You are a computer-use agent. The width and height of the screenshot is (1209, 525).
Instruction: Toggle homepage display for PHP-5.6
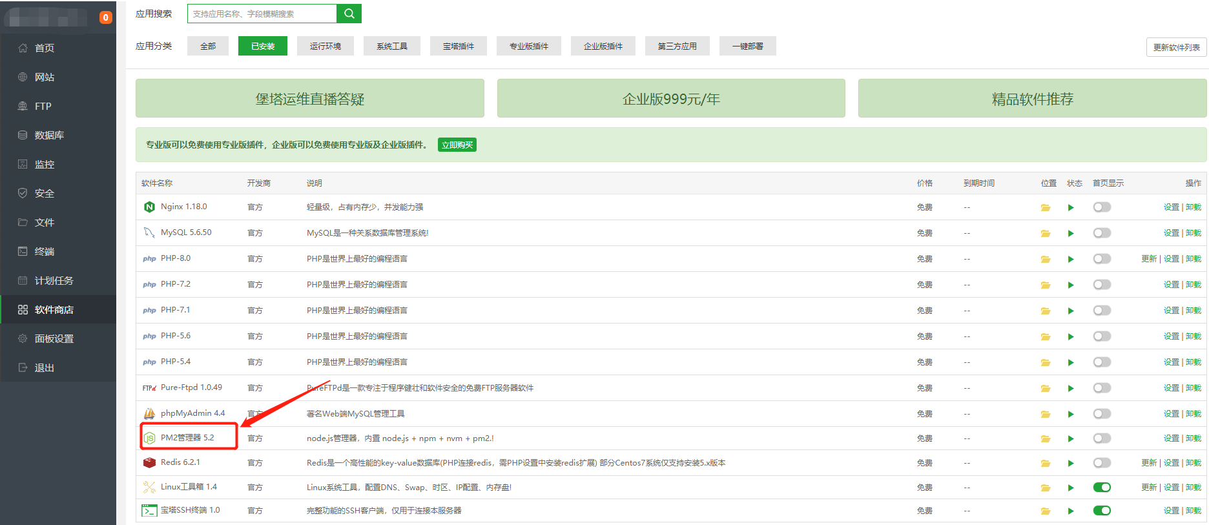click(1102, 336)
